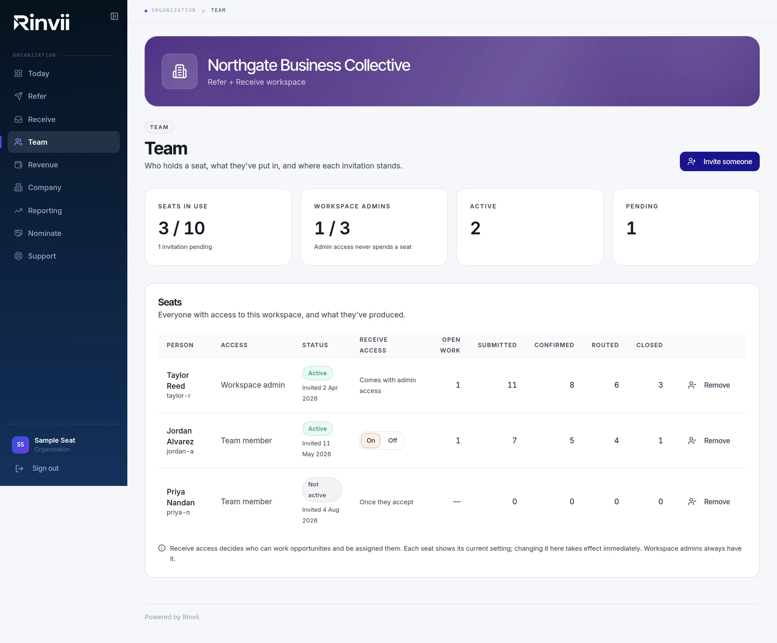Click remove-person icon in Priya Nandan row

[x=692, y=502]
